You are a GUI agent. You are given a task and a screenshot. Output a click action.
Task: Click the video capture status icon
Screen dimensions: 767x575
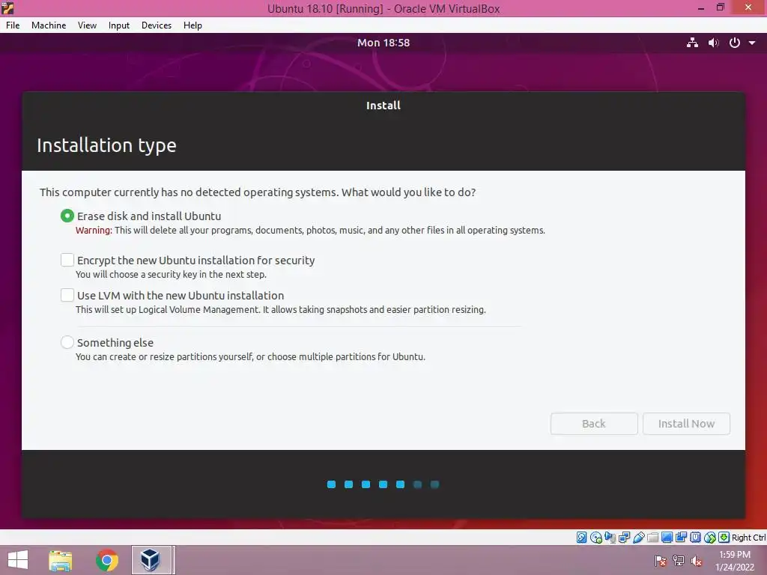pyautogui.click(x=681, y=538)
